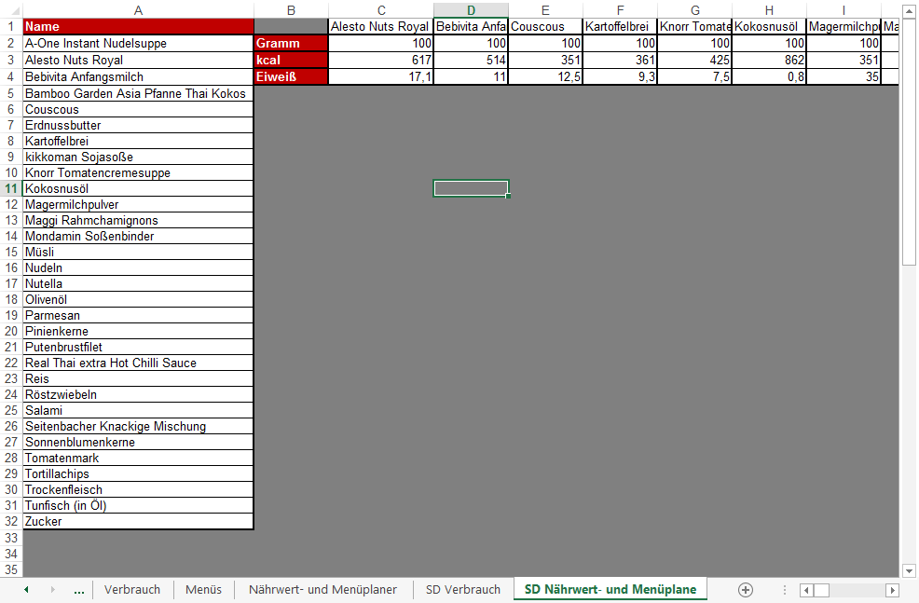Select row 11 header

(11, 188)
